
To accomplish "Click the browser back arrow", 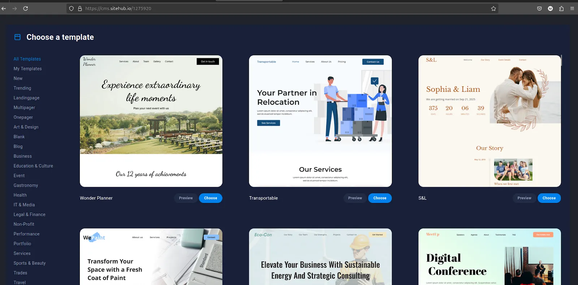I will pos(4,9).
